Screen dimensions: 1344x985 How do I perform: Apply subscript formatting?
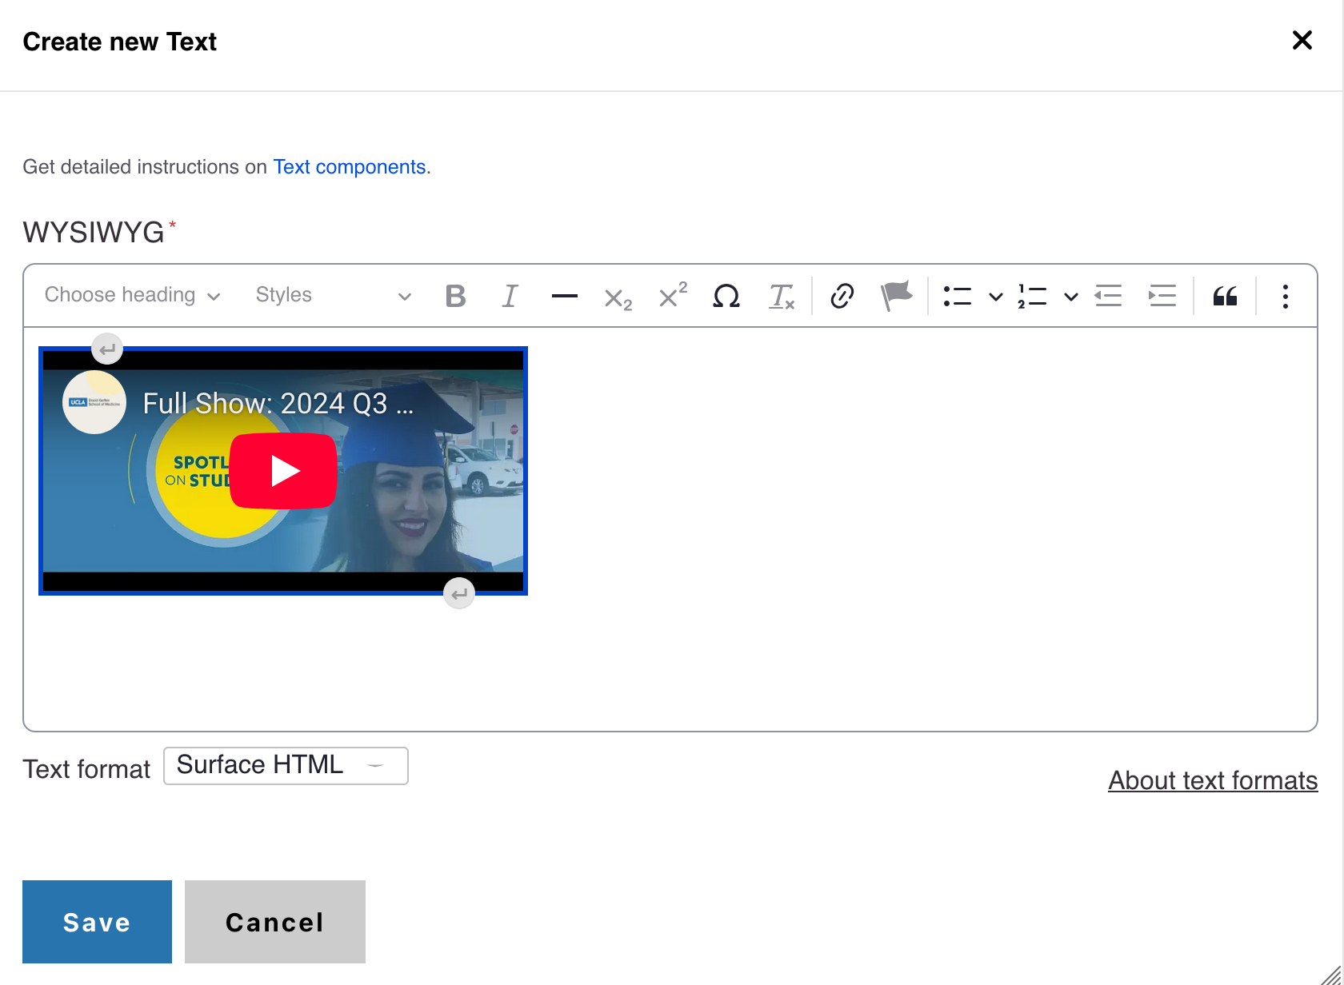point(618,297)
